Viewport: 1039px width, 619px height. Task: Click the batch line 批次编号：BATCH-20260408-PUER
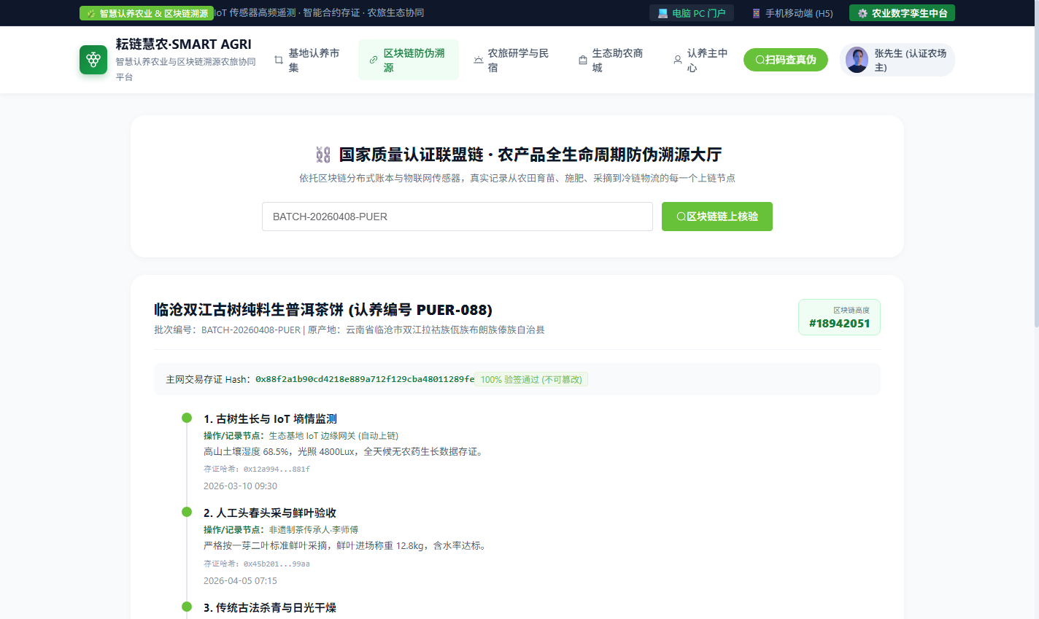click(x=349, y=330)
